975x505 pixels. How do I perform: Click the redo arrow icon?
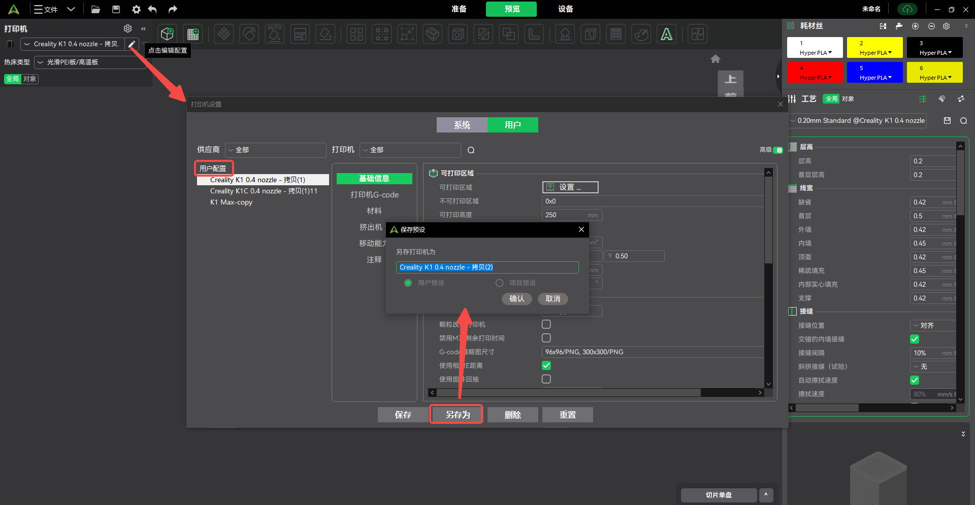173,9
